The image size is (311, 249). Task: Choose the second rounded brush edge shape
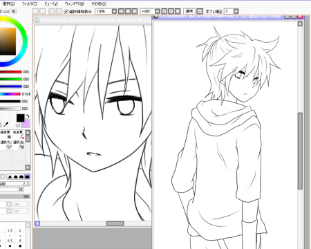point(15,177)
